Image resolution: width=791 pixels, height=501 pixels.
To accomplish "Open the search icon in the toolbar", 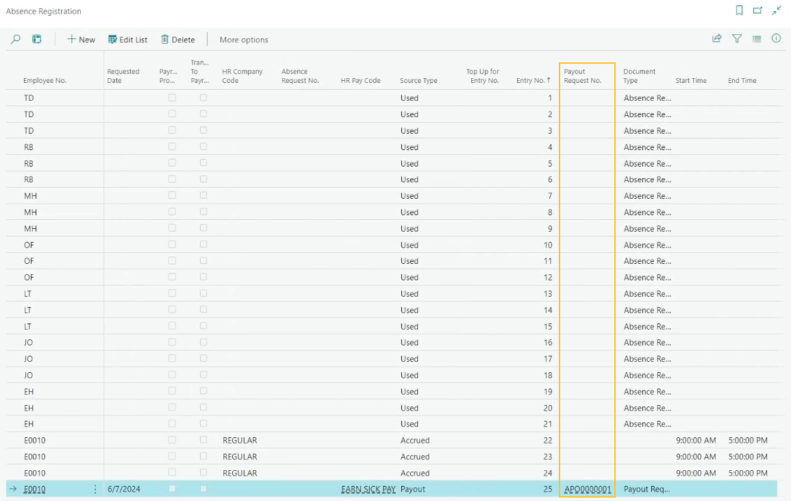I will pos(15,39).
